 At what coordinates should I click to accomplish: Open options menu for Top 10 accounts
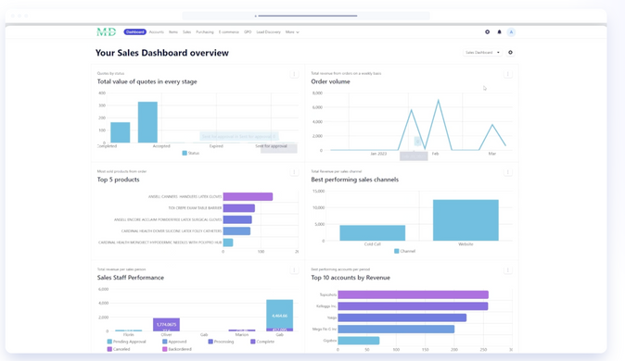[508, 270]
